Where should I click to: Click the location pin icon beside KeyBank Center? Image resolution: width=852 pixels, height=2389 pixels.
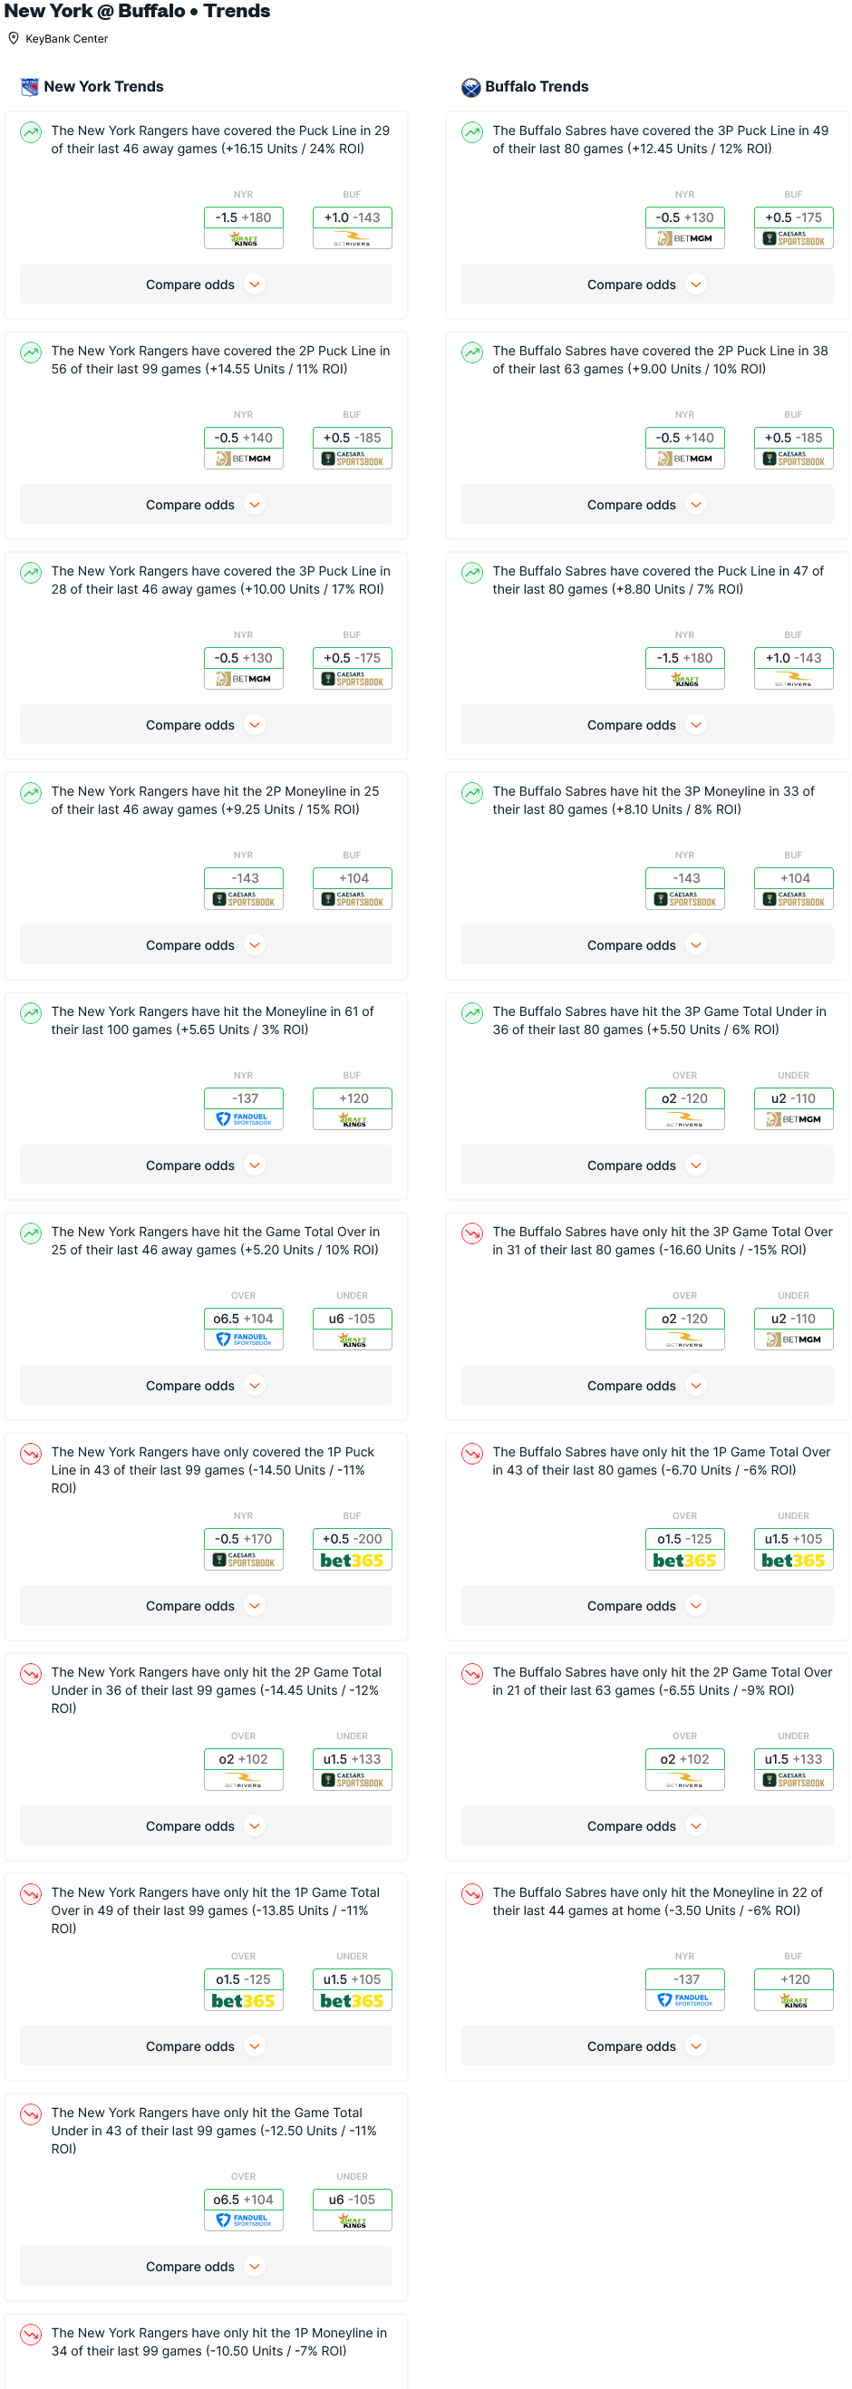(x=14, y=39)
